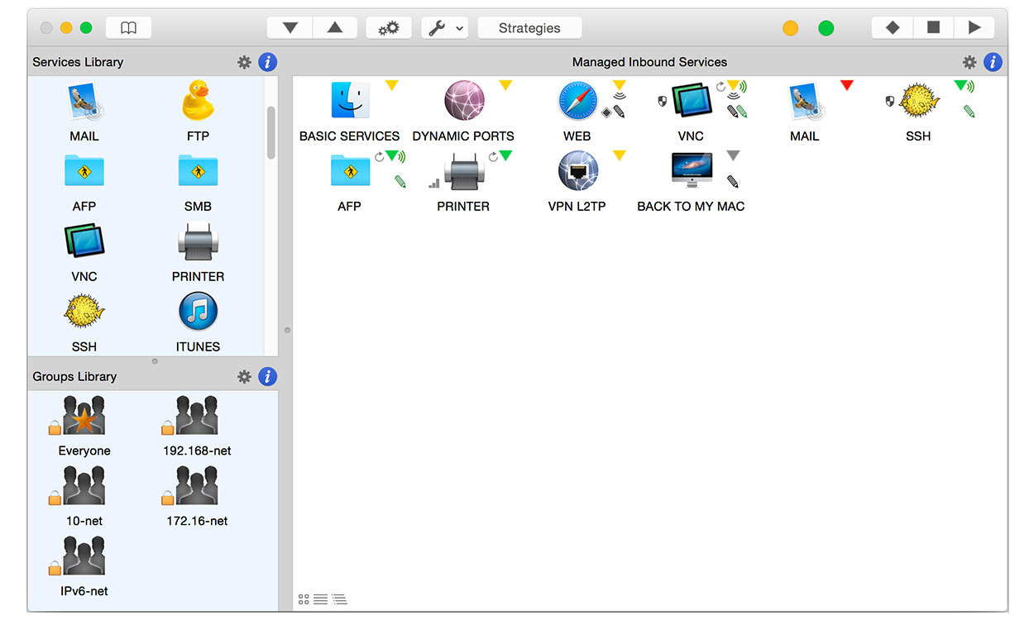Open the wrench dropdown menu
Screen dimensions: 1034x625
[444, 28]
